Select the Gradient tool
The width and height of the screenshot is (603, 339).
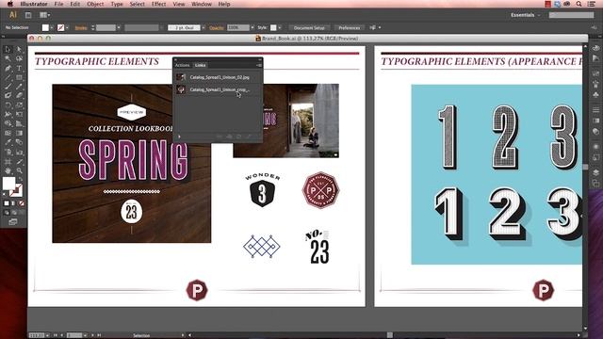coord(19,133)
